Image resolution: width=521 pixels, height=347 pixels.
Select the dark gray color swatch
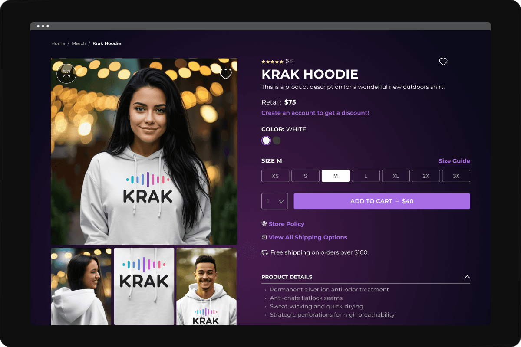[277, 141]
